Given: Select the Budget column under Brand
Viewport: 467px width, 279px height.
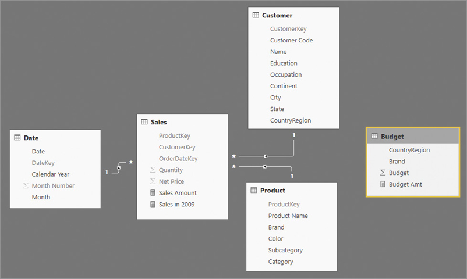Looking at the screenshot, I should point(399,173).
